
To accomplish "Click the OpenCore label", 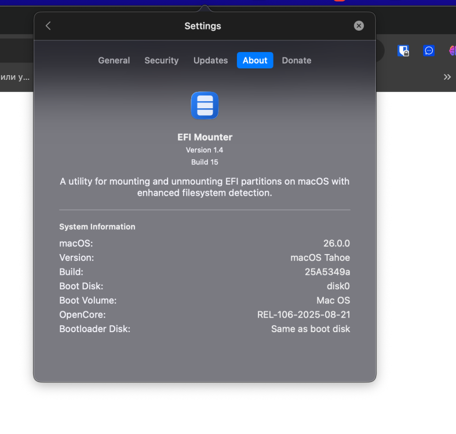I will pos(83,315).
